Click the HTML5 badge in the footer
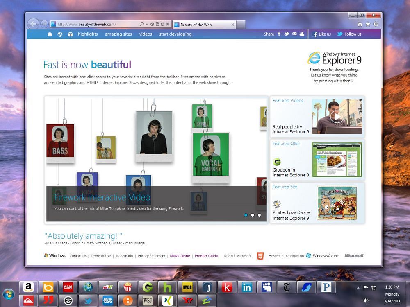The width and height of the screenshot is (410, 307). (x=260, y=256)
